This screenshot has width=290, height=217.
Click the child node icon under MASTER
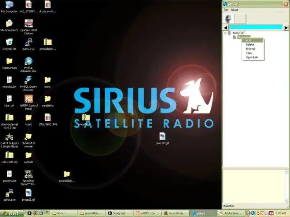coord(235,37)
